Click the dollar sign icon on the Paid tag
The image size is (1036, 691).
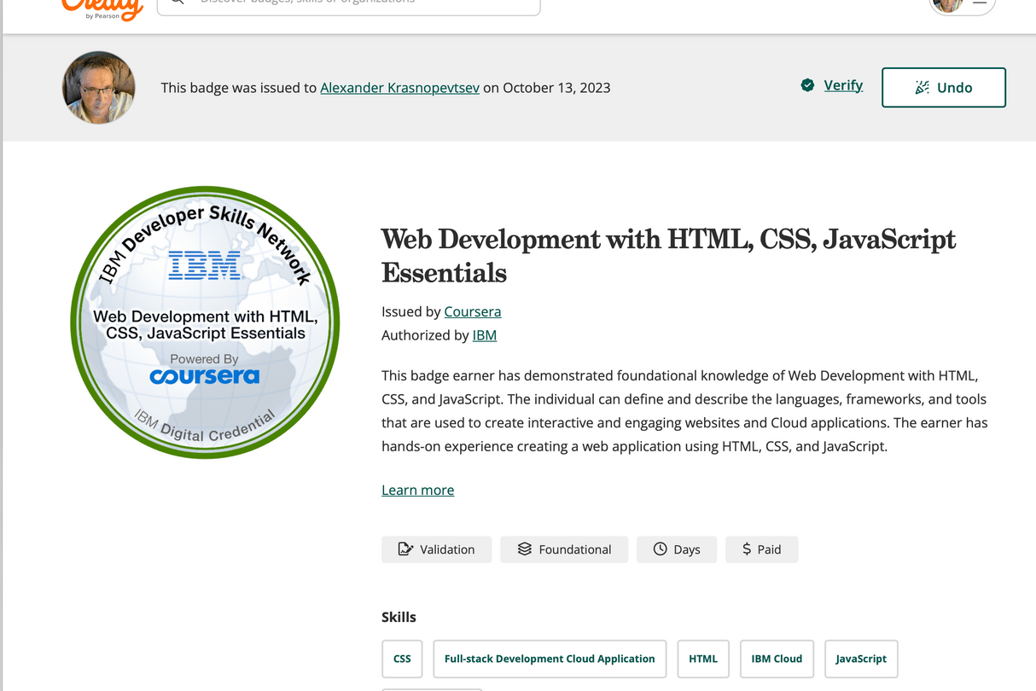(747, 549)
